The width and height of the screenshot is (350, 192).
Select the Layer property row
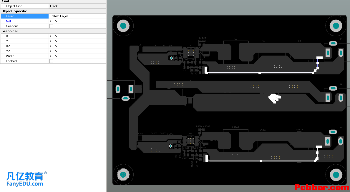click(53, 16)
